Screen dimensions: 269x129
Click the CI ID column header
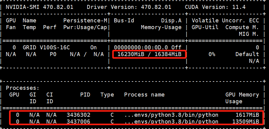click(50, 98)
